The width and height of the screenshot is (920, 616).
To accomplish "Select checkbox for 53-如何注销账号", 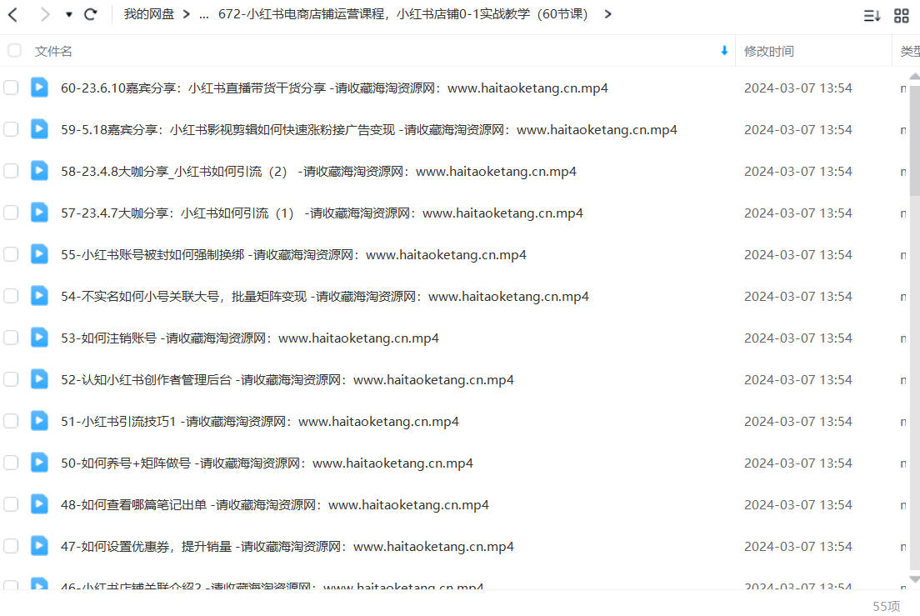I will pyautogui.click(x=11, y=338).
